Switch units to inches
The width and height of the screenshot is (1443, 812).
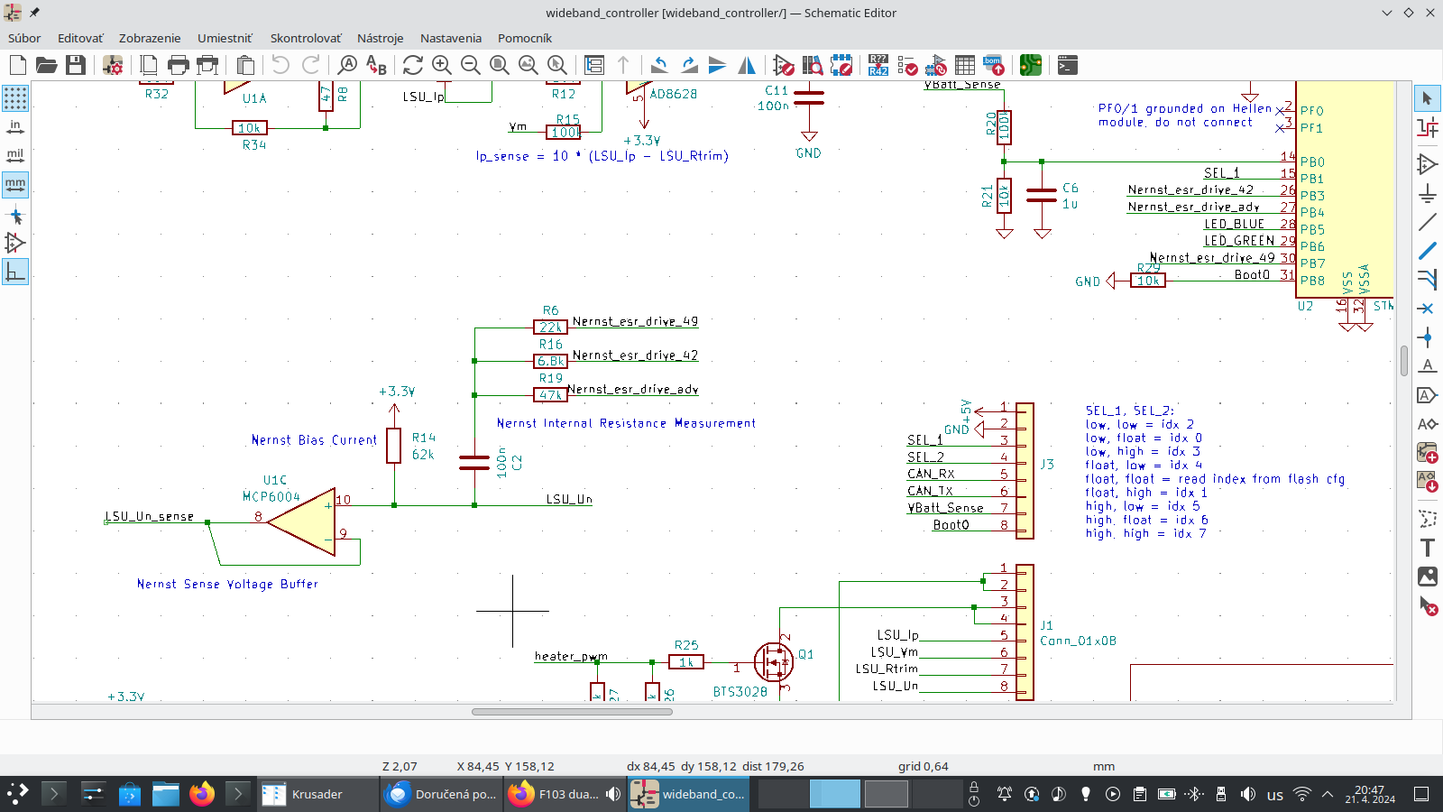click(x=15, y=127)
